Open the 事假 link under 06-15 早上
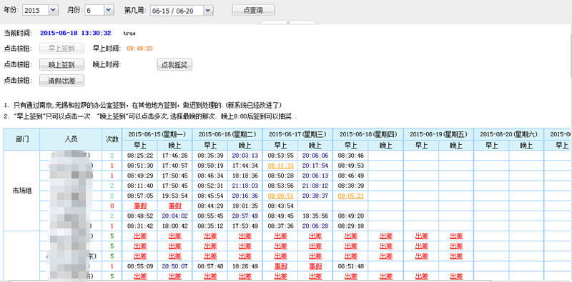572x282 pixels. click(139, 206)
